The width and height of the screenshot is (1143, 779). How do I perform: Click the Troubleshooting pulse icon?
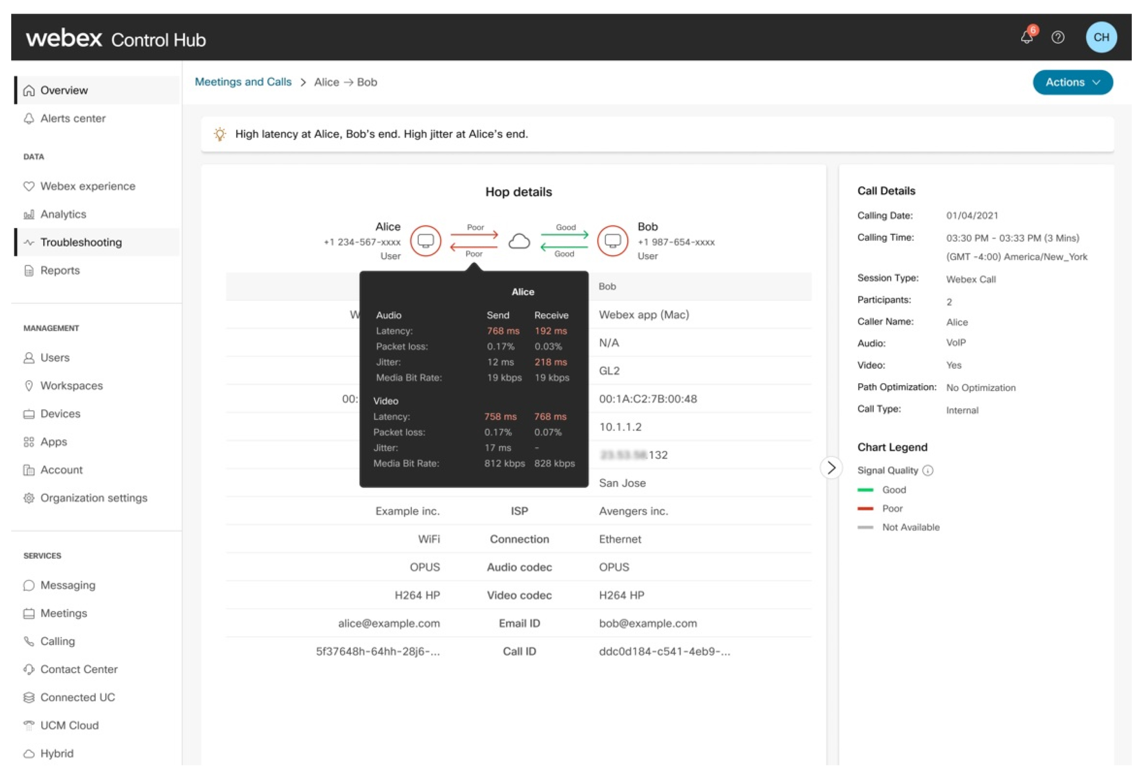29,242
